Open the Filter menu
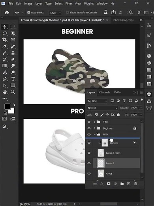The image size is (154, 206). [69, 4]
